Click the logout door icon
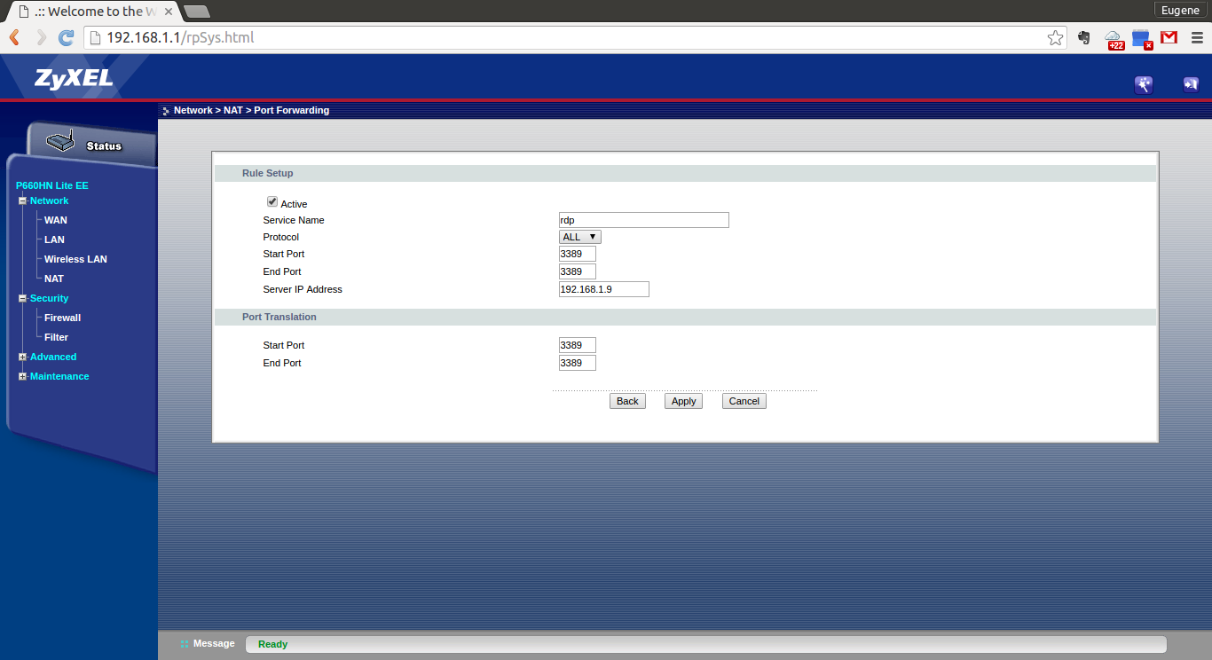The width and height of the screenshot is (1212, 660). coord(1190,85)
